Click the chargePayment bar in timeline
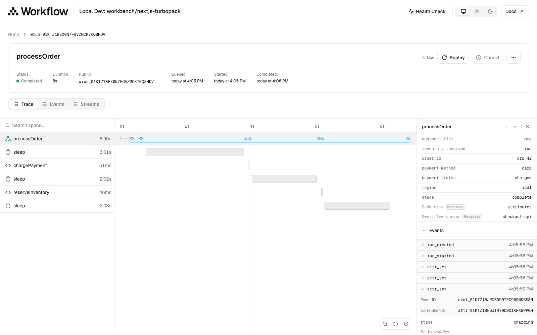The width and height of the screenshot is (537, 335). pyautogui.click(x=249, y=165)
